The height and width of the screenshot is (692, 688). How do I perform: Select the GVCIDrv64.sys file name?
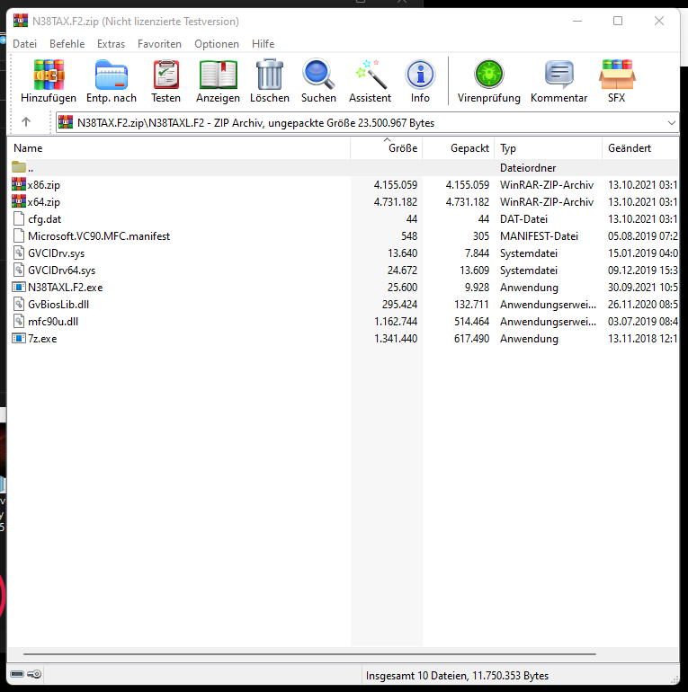(61, 271)
